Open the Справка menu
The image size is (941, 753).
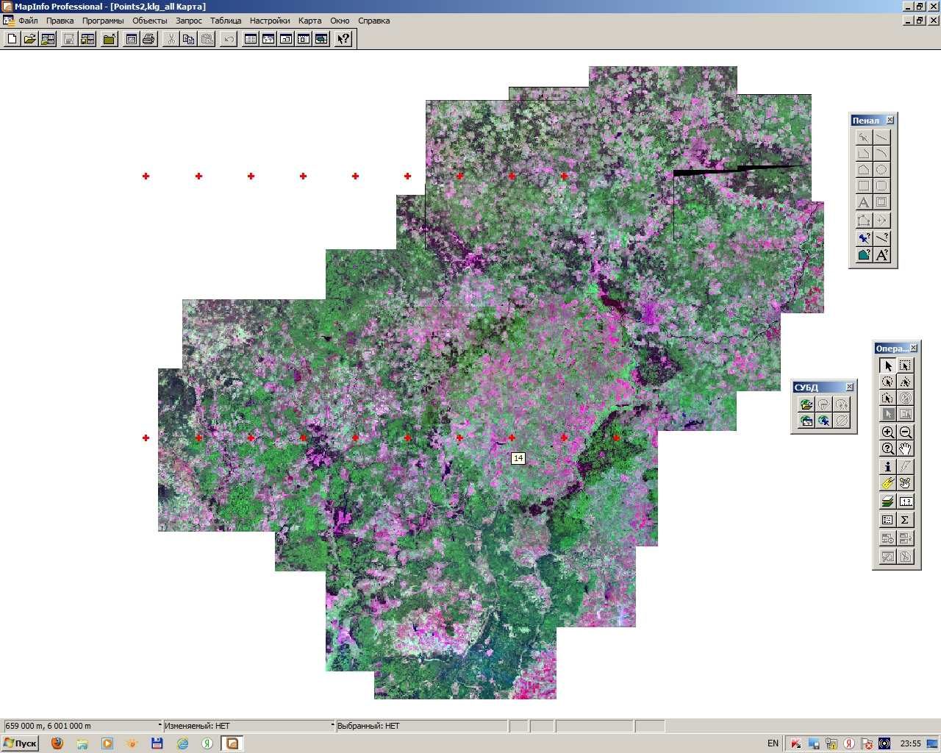pos(373,21)
